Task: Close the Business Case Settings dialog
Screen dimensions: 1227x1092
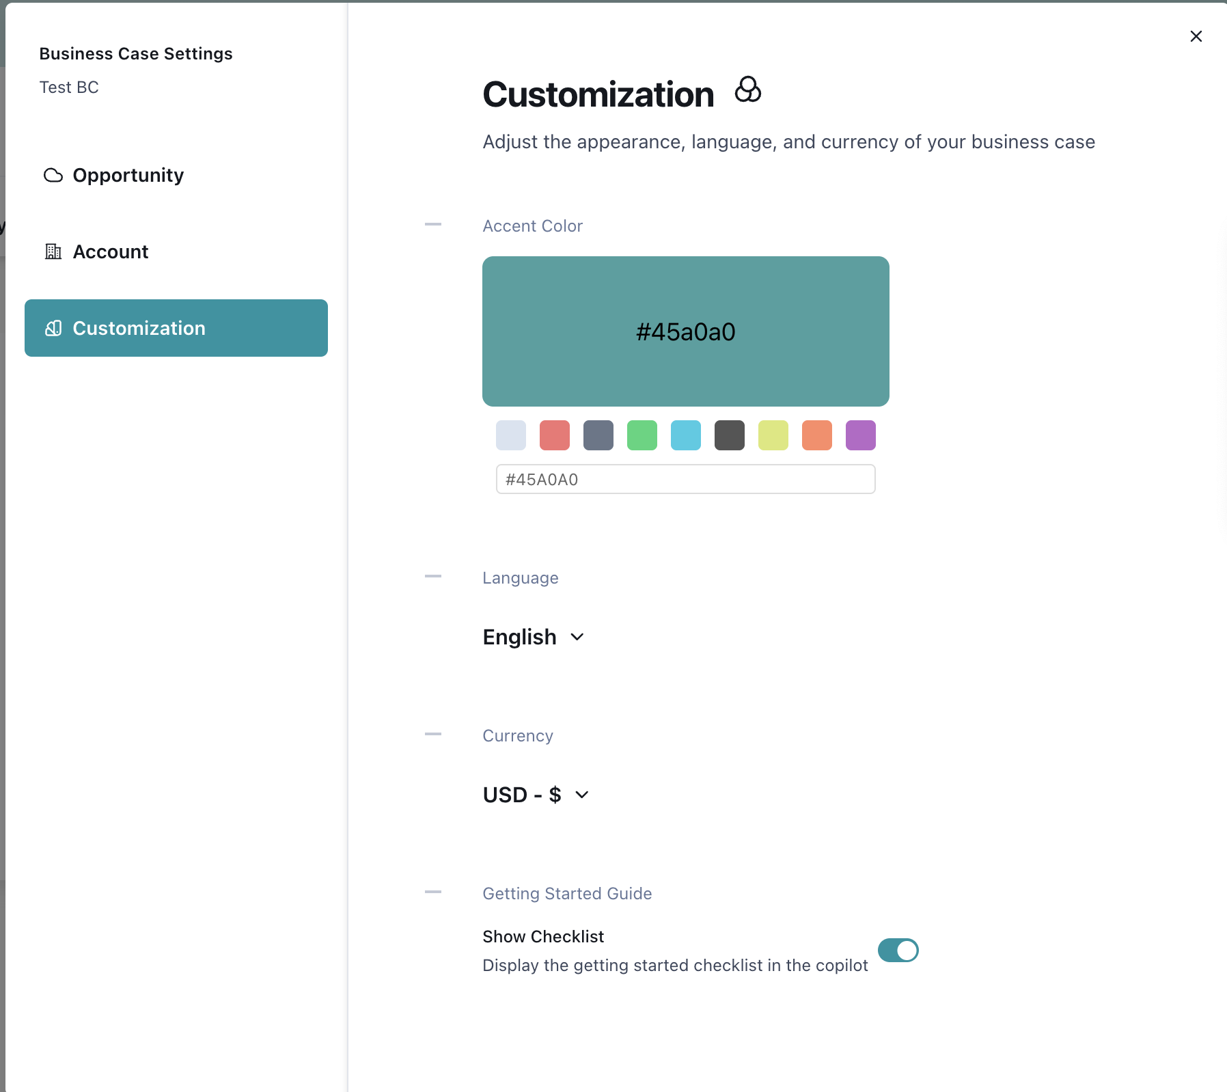Action: tap(1196, 36)
